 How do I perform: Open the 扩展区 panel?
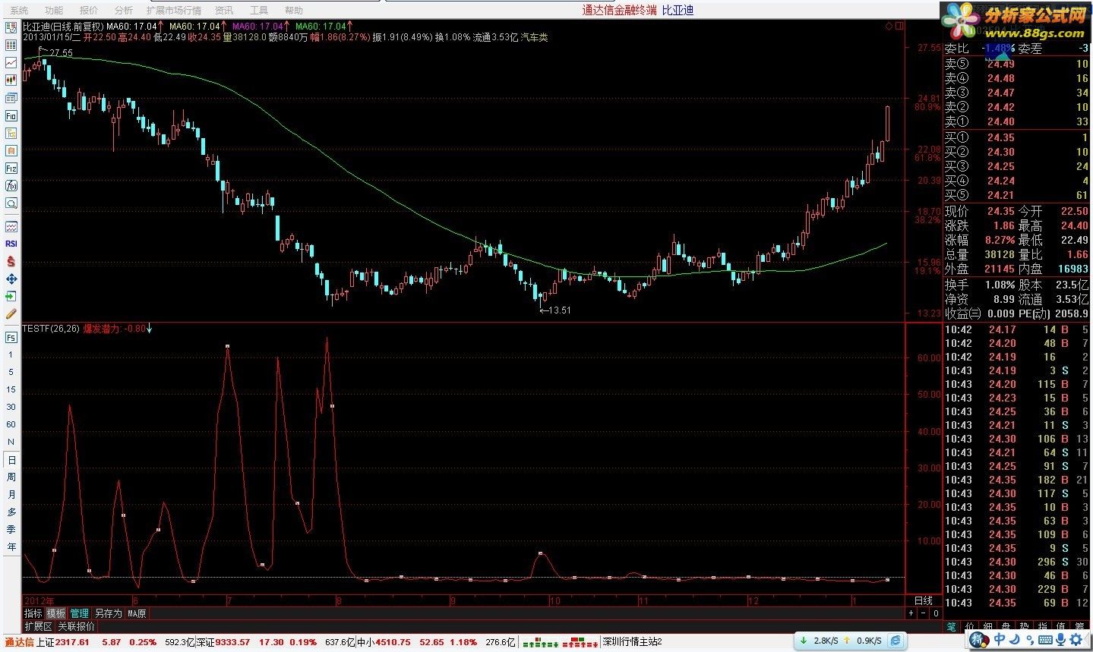point(38,627)
